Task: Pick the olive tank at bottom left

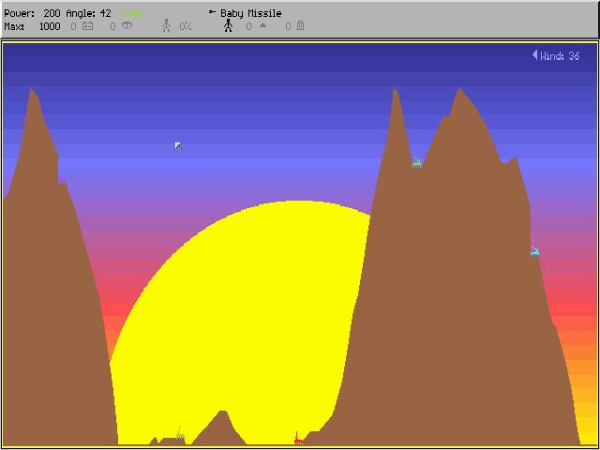Action: pos(179,435)
